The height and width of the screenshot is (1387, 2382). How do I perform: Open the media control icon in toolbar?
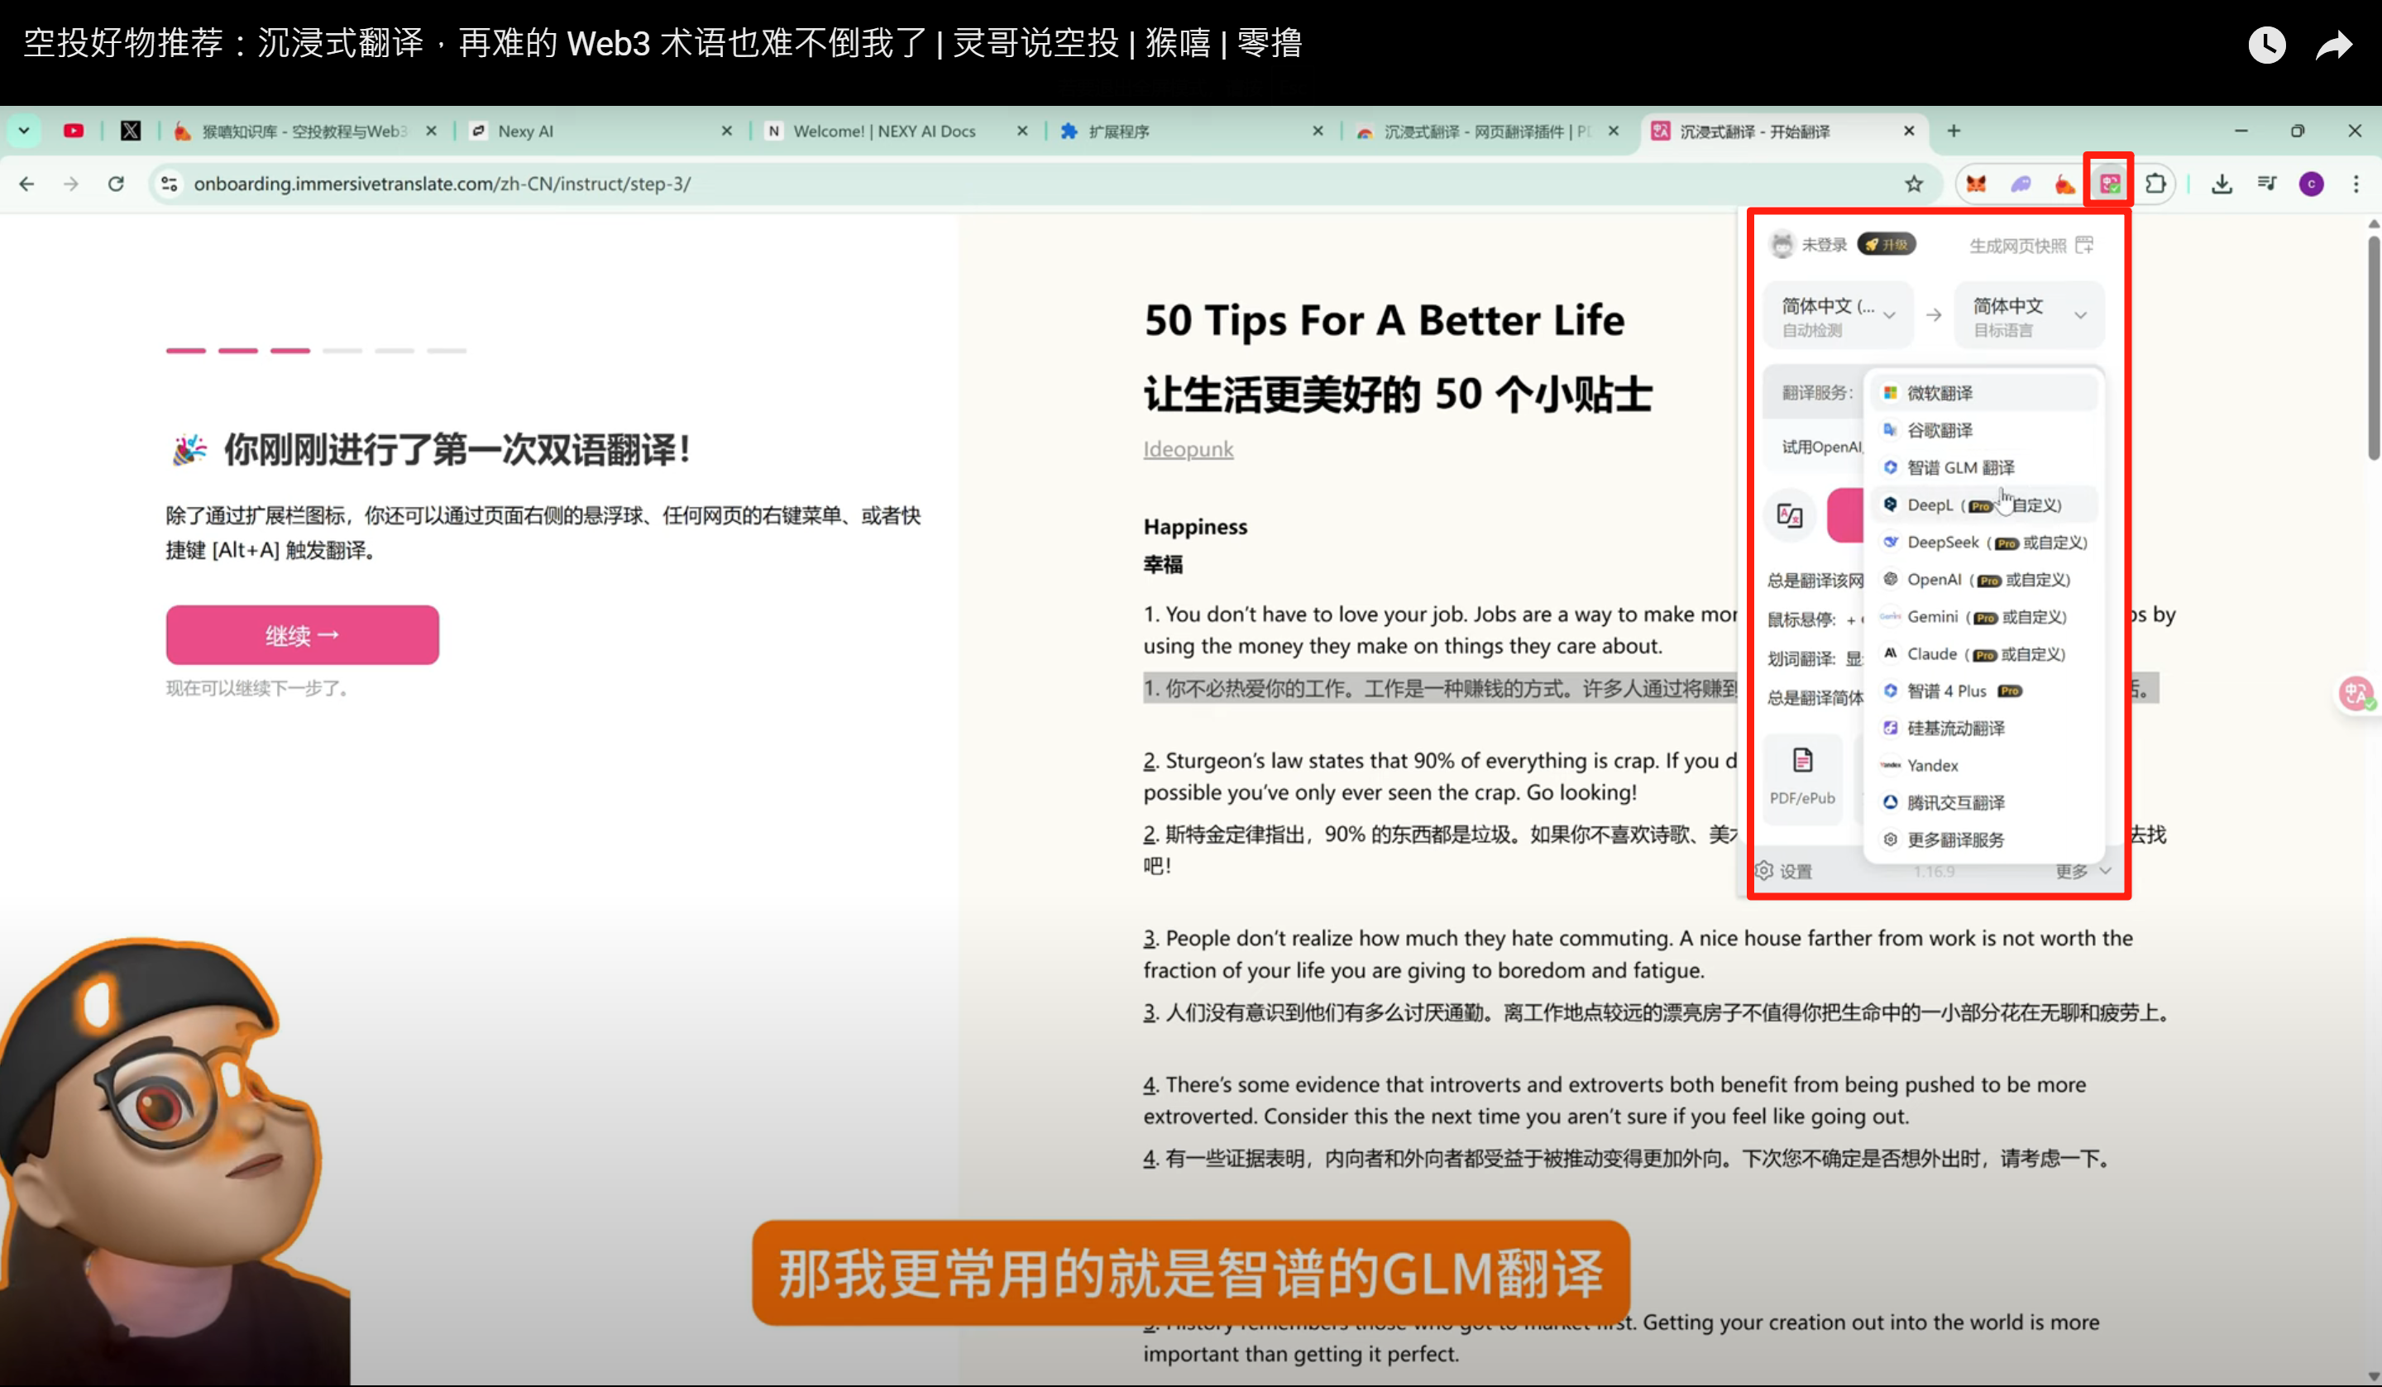coord(2267,184)
